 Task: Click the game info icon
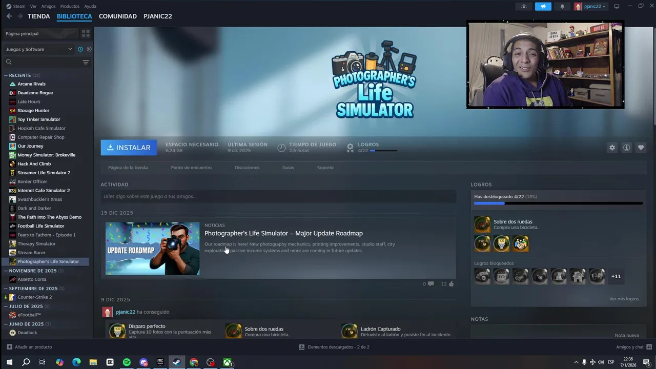(626, 148)
